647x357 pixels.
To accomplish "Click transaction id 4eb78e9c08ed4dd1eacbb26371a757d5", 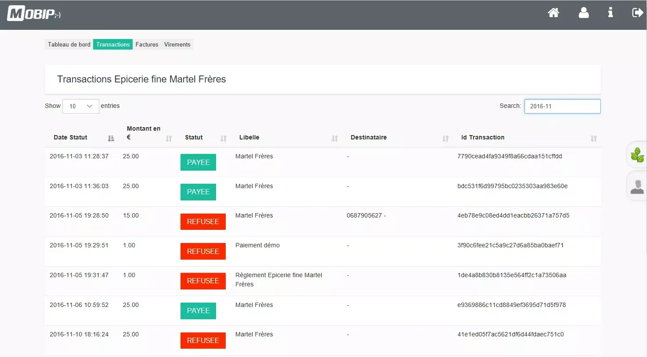I will coord(513,215).
